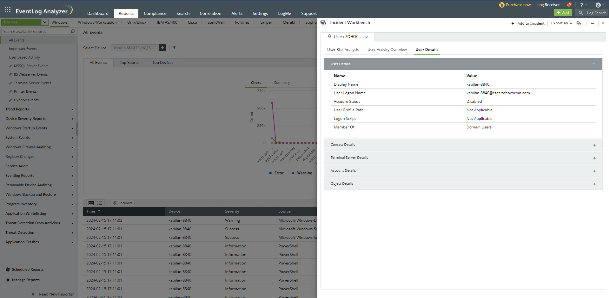Open the user account avatar menu

(x=598, y=5)
